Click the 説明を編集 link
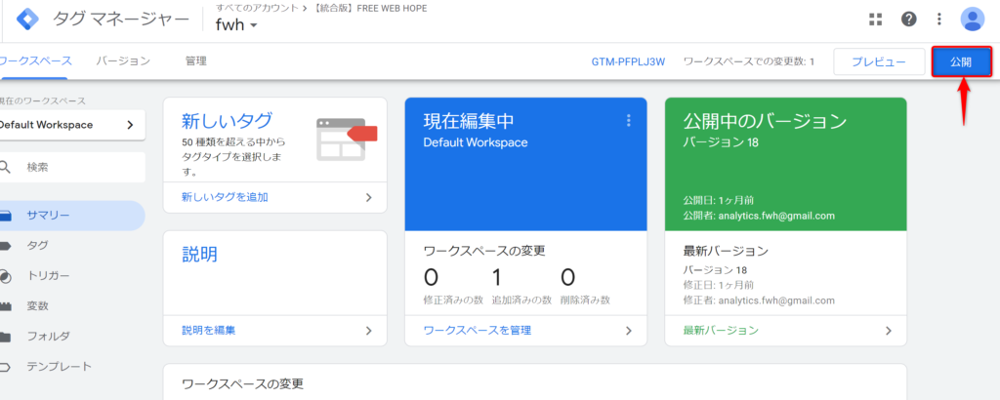 pos(209,331)
